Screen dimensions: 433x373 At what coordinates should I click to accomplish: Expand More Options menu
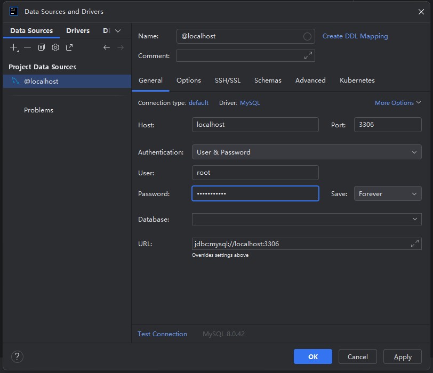398,103
